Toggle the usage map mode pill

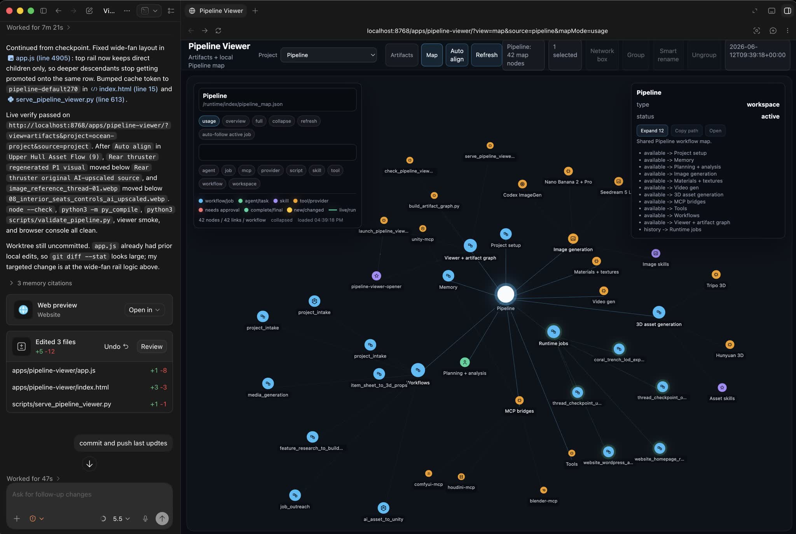(209, 121)
